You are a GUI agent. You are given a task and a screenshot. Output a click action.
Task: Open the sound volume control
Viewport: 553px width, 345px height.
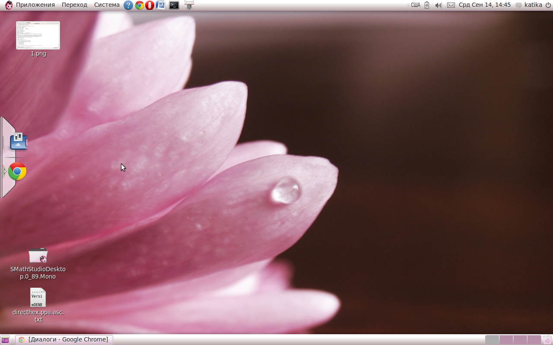tap(439, 5)
